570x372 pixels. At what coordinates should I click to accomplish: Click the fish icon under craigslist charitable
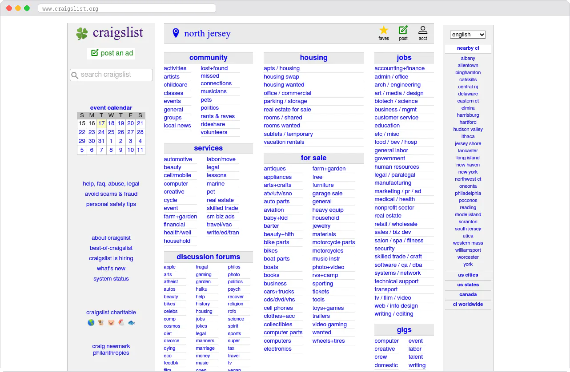pyautogui.click(x=131, y=322)
